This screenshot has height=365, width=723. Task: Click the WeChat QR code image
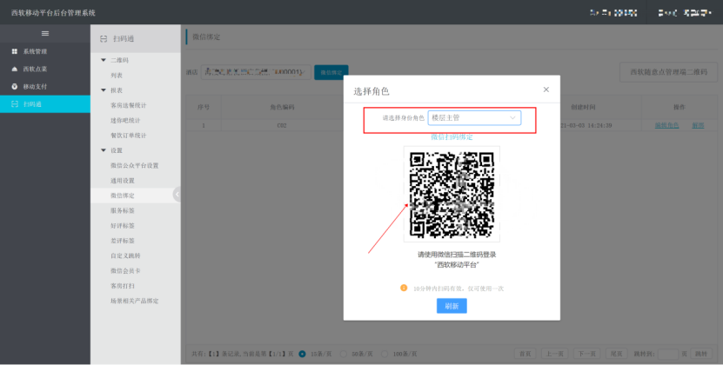452,194
